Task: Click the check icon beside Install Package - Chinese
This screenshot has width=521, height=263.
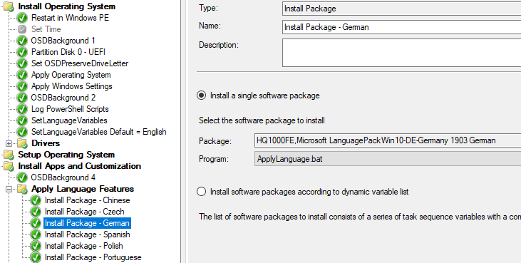Action: tap(36, 200)
